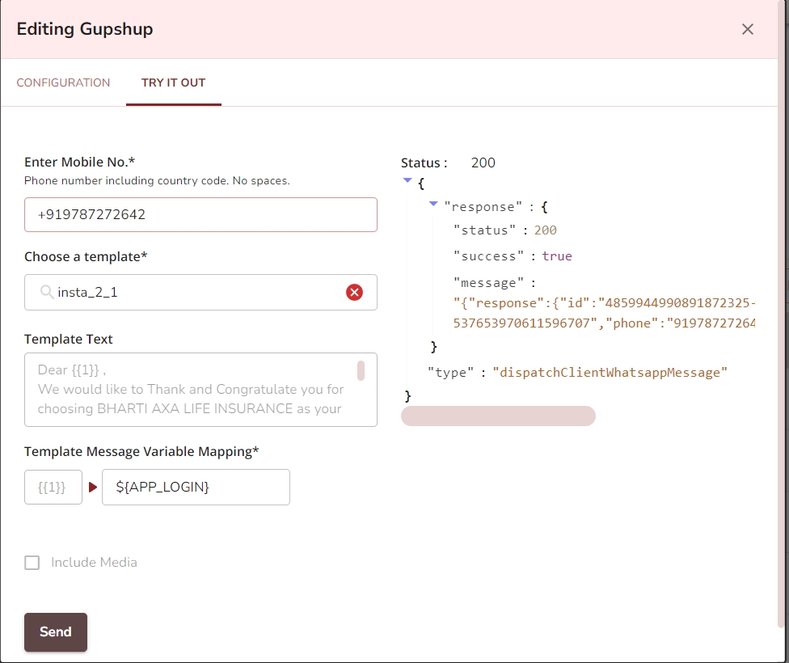Collapse the root JSON object
Screen dimensions: 789x663
407,181
